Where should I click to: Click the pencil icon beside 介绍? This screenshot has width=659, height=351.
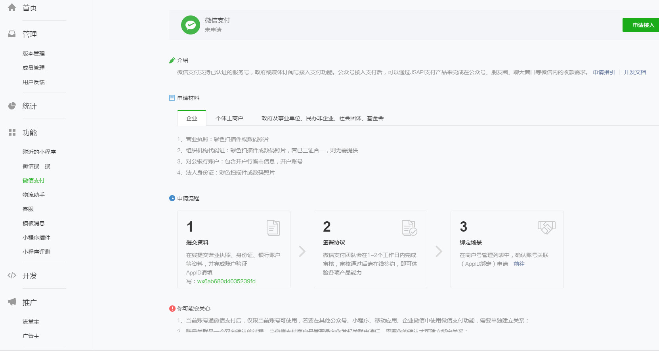[172, 60]
